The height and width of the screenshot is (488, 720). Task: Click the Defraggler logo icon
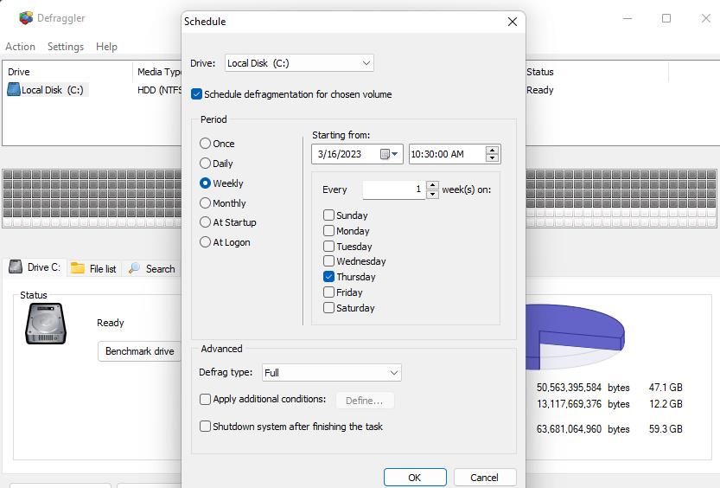point(26,18)
